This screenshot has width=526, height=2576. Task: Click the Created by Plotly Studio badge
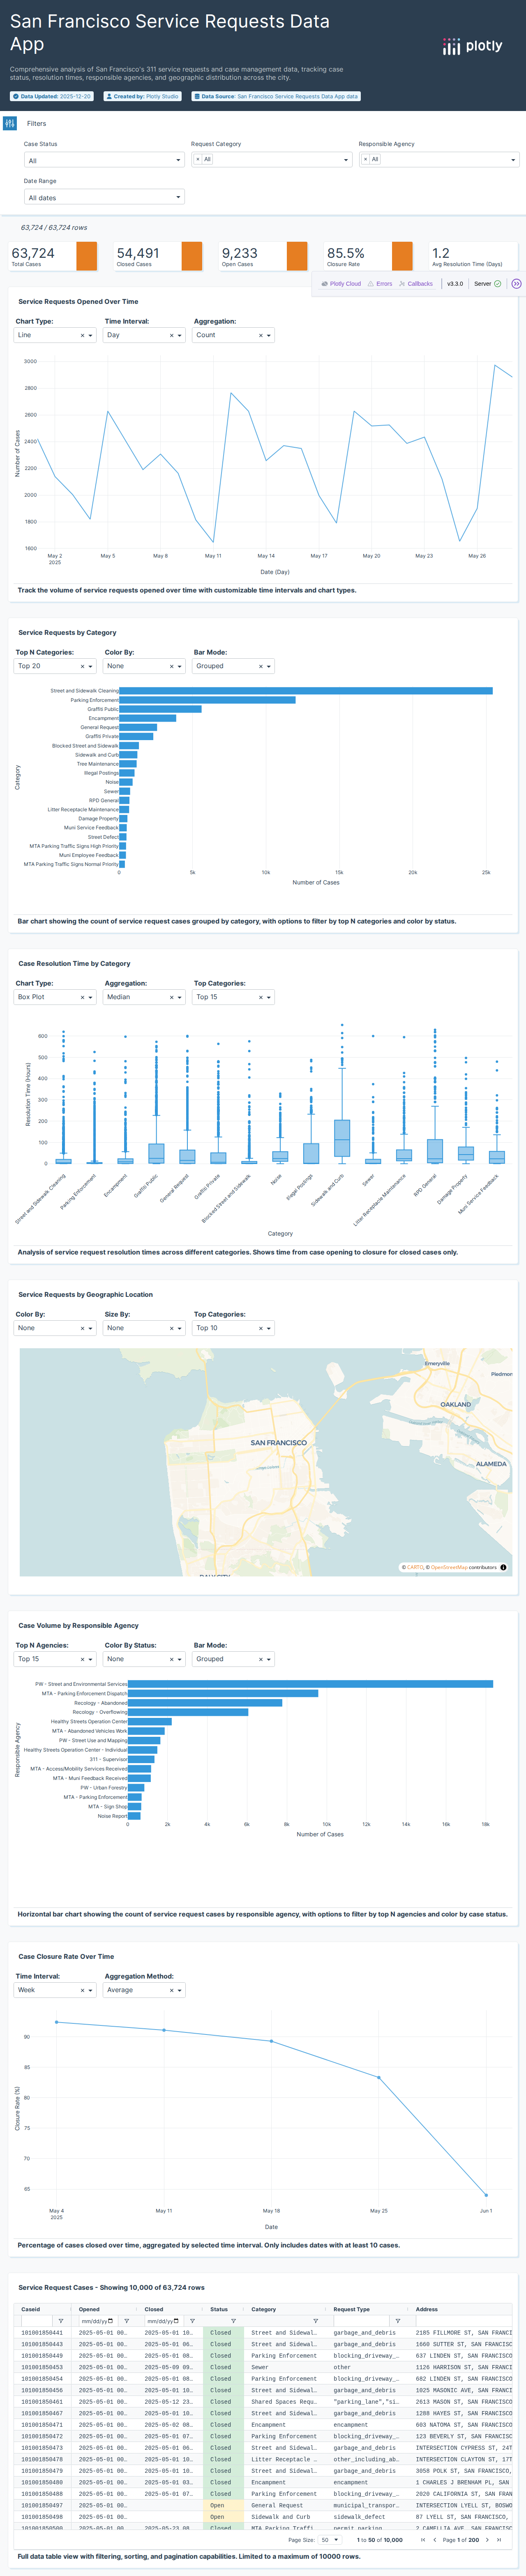(143, 96)
